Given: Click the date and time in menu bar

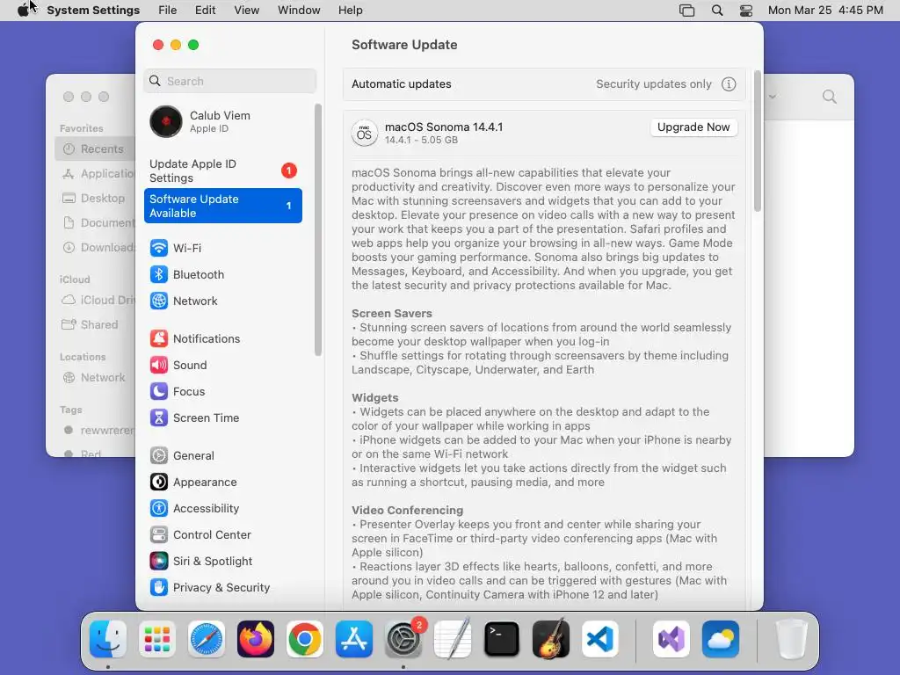Looking at the screenshot, I should [x=825, y=11].
